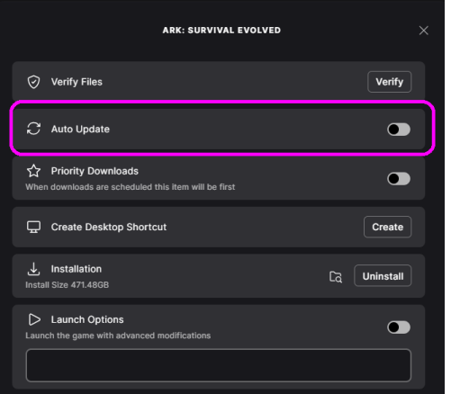Viewport: 460px width, 394px height.
Task: Open install folder via folder search icon
Action: 336,276
